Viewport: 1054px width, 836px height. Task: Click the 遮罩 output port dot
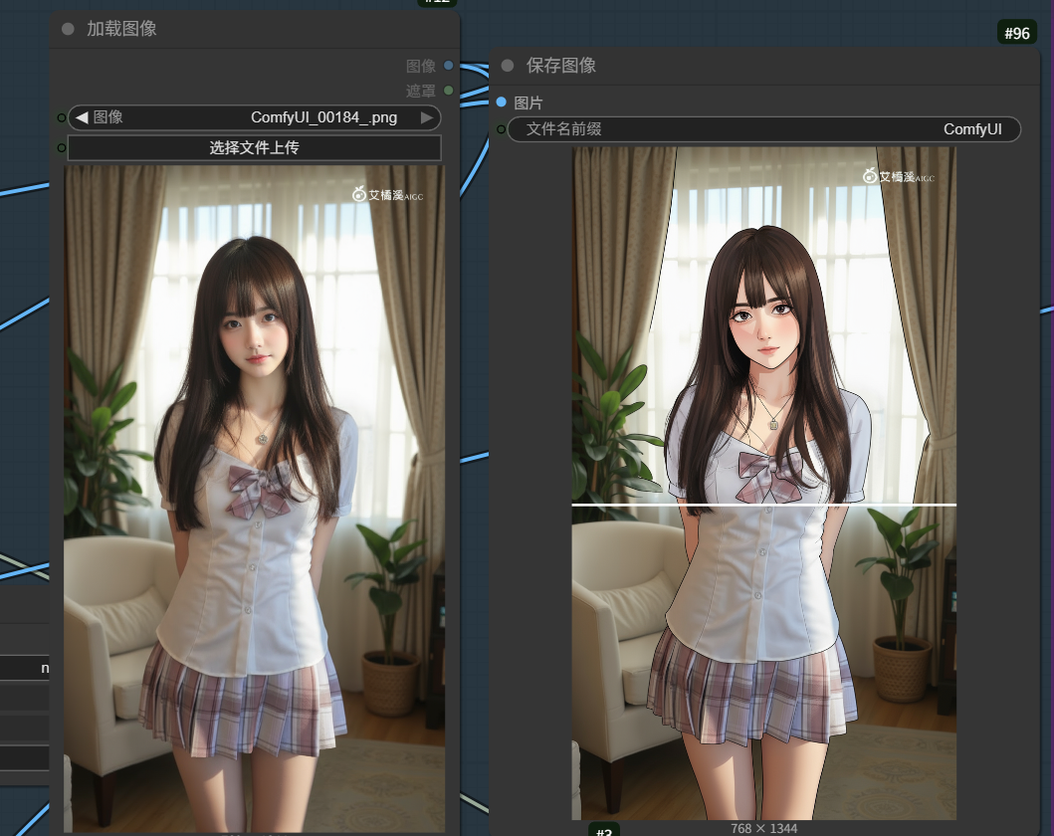point(449,91)
